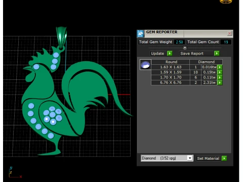Click the quantity 10 cell
Screen dimensions: 243x182
click(x=195, y=72)
